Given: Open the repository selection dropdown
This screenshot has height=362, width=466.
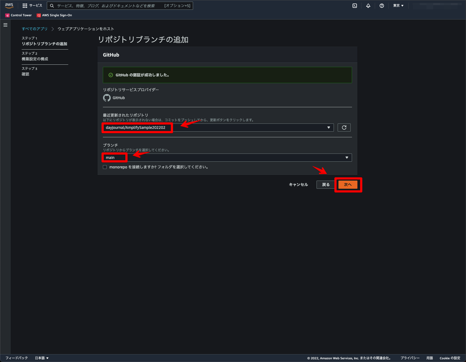Looking at the screenshot, I should point(329,127).
